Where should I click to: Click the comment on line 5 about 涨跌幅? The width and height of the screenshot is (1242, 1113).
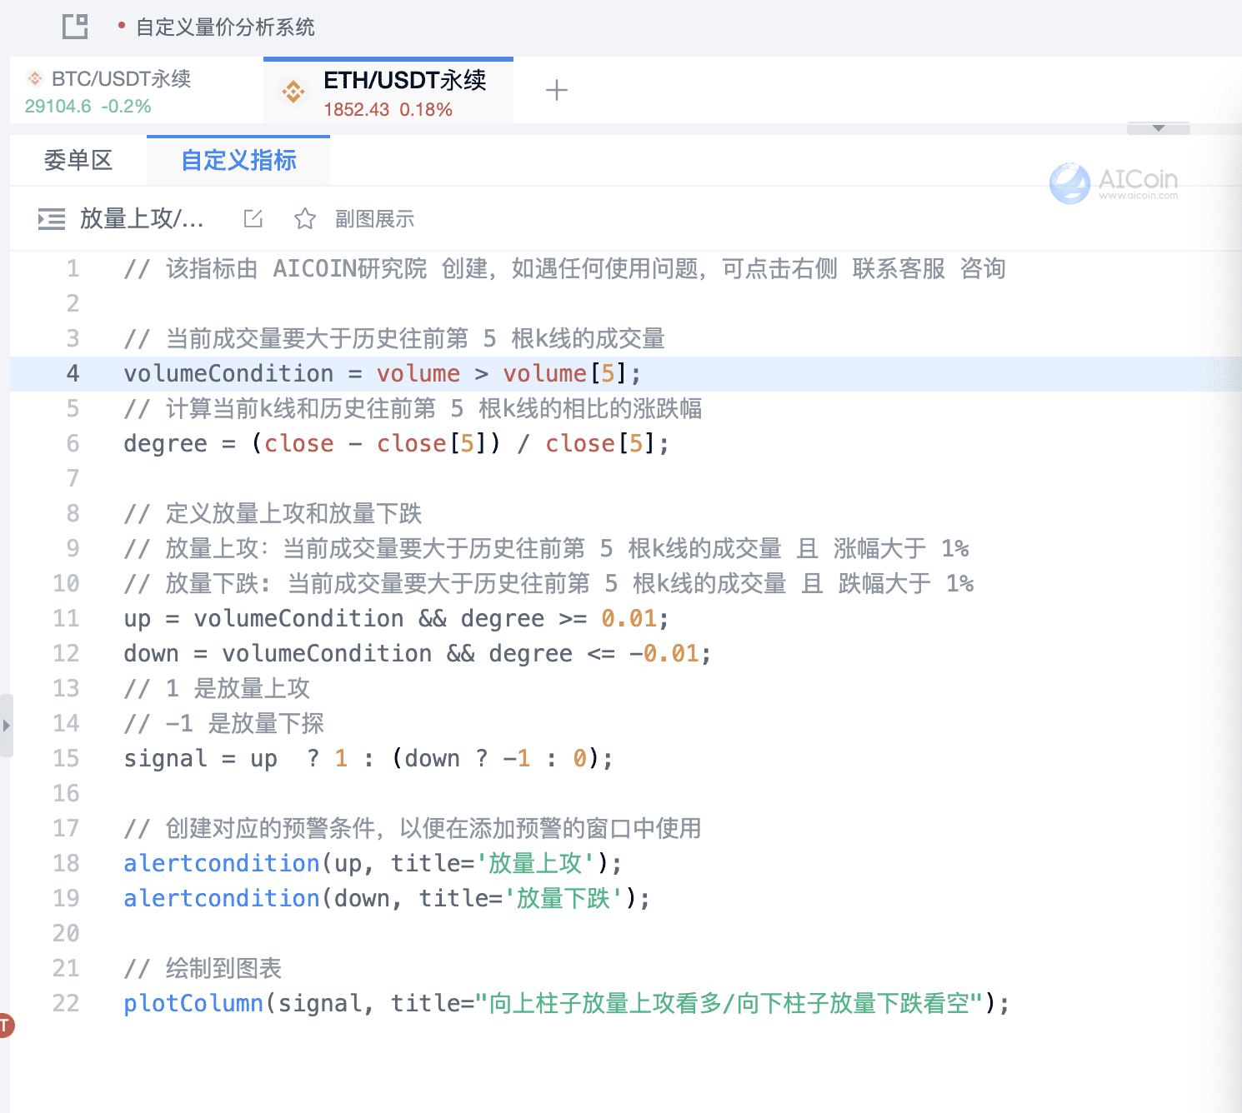(x=413, y=408)
